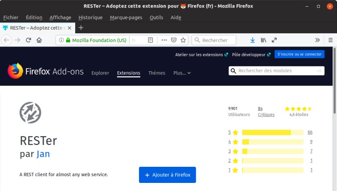The width and height of the screenshot is (337, 191).
Task: Bookmark this page with star icon
Action: (183, 40)
